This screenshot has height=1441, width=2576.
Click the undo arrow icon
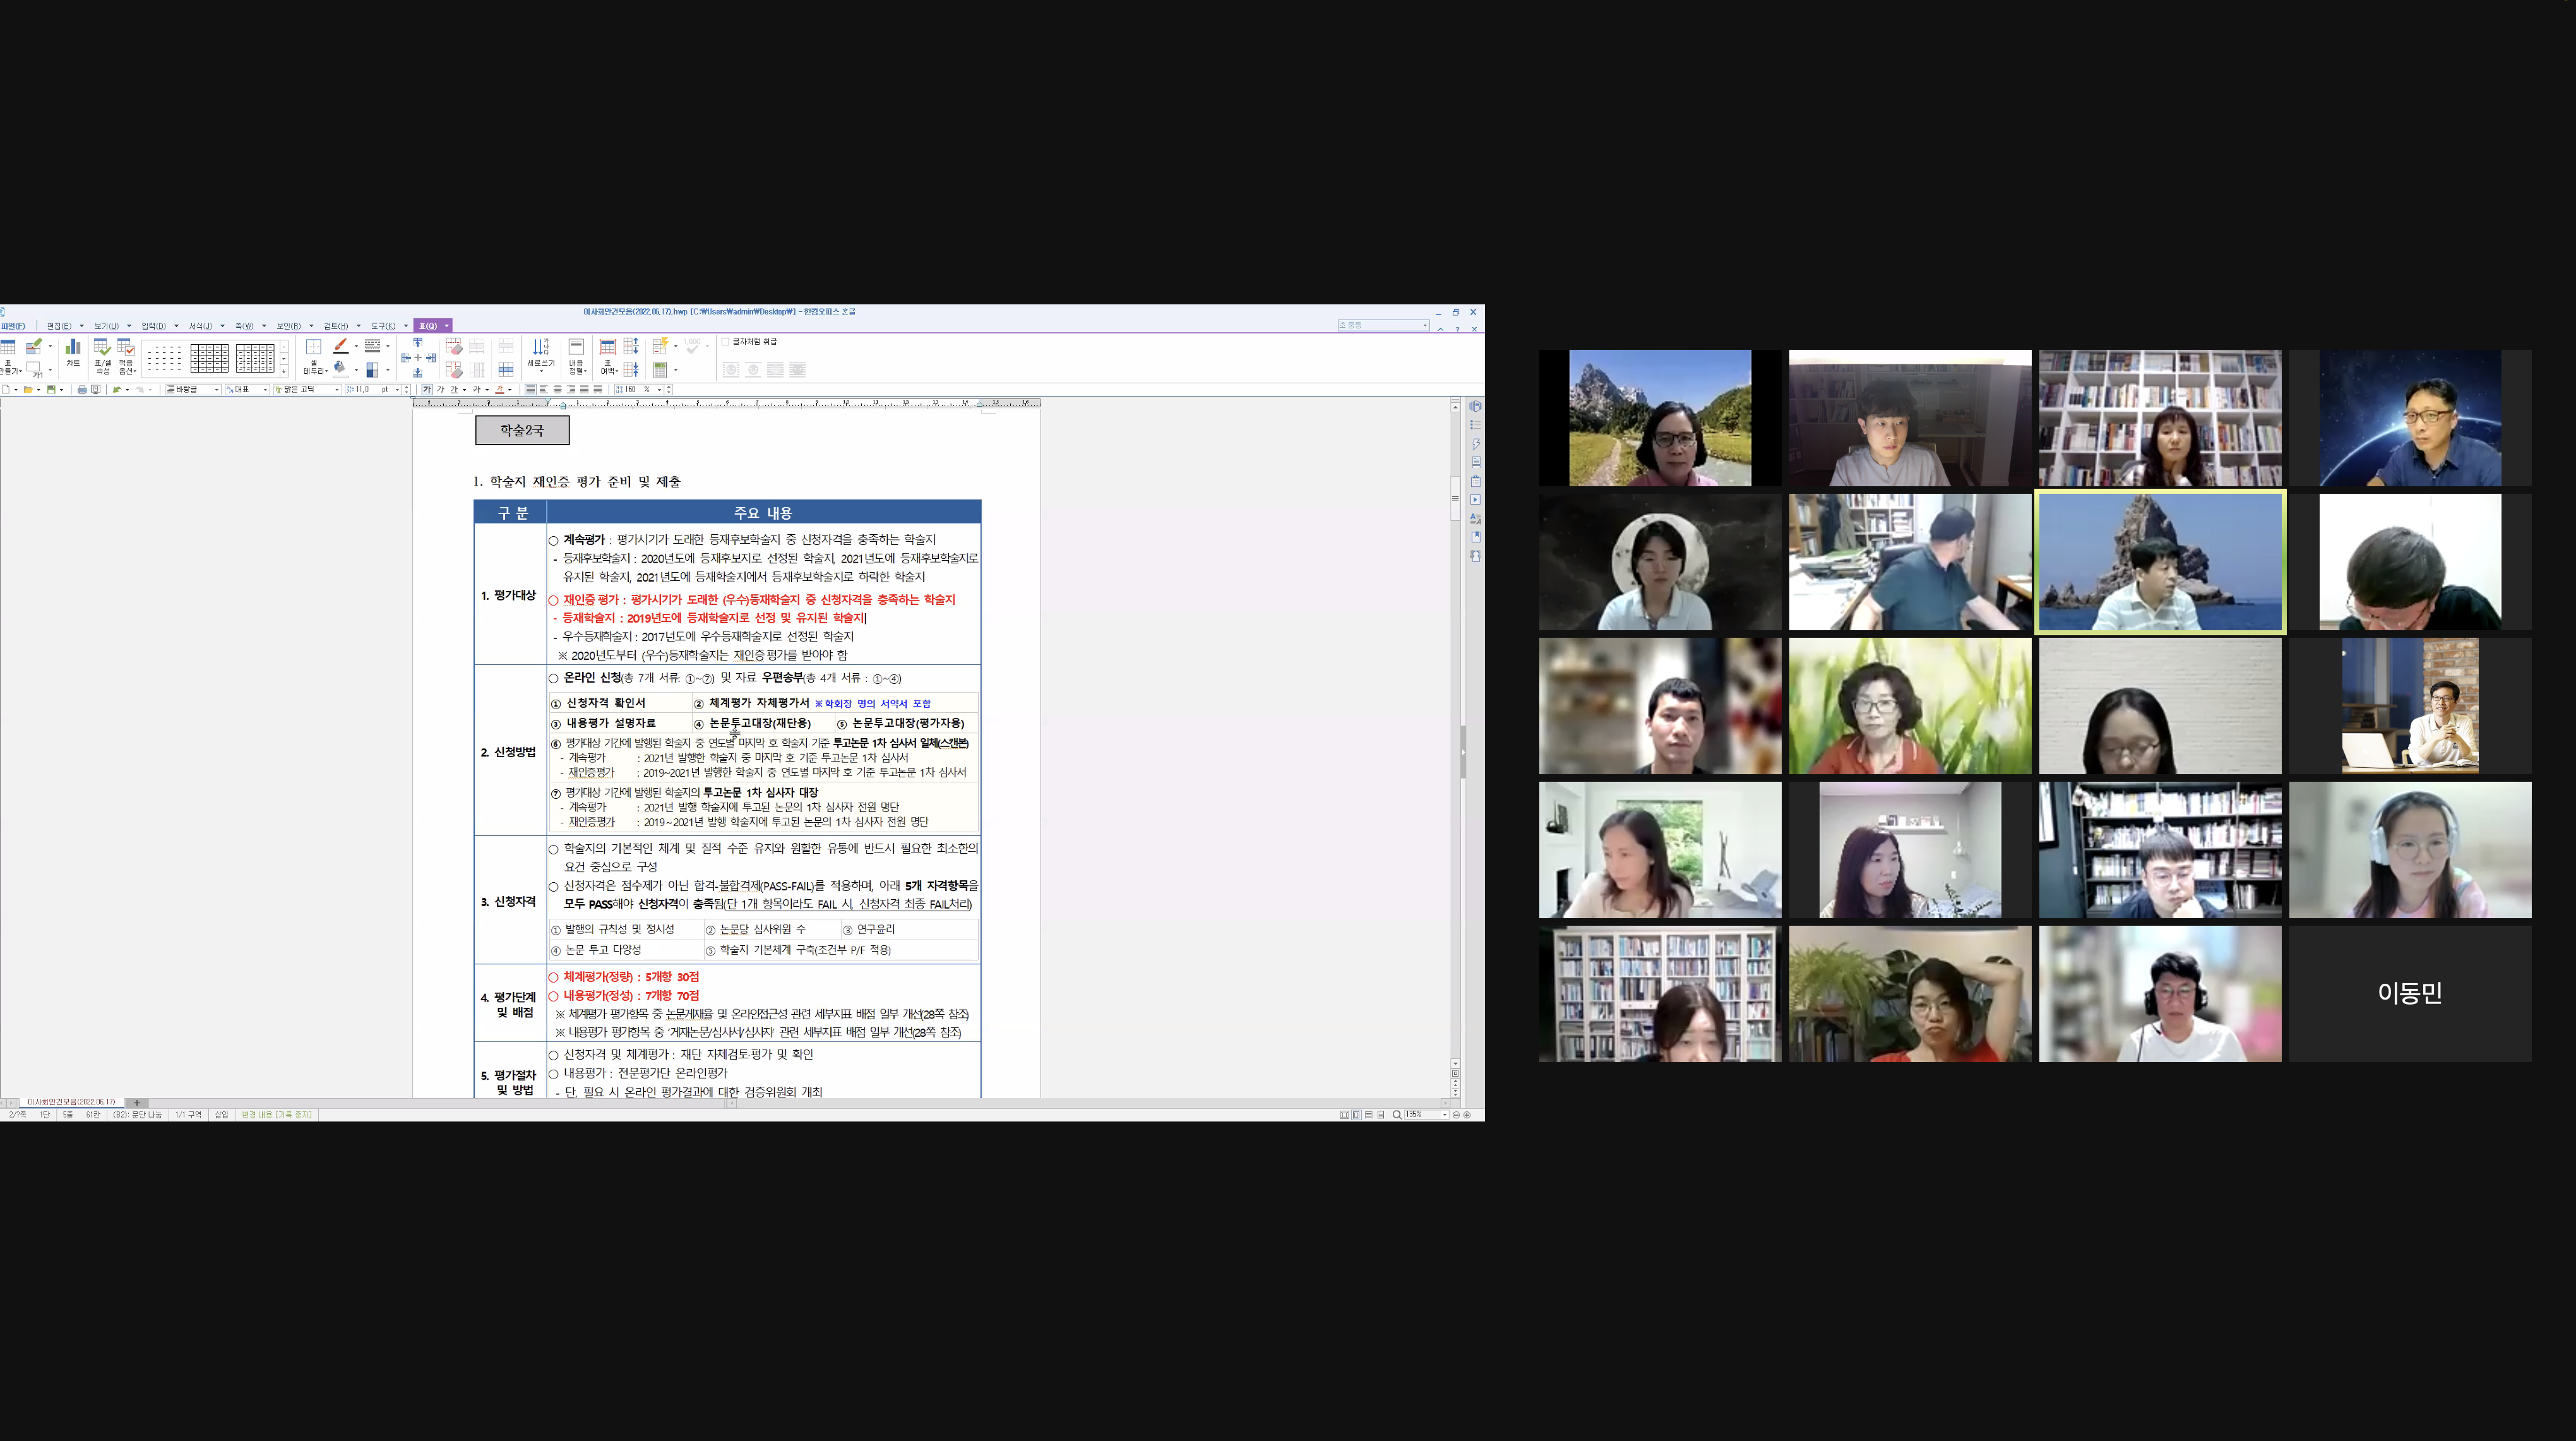[117, 389]
